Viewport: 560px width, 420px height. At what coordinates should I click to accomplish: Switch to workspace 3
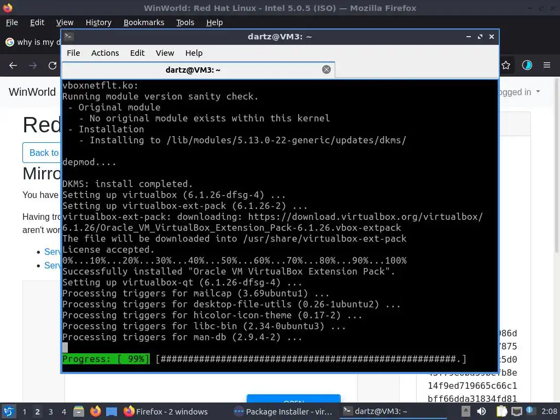(x=50, y=412)
